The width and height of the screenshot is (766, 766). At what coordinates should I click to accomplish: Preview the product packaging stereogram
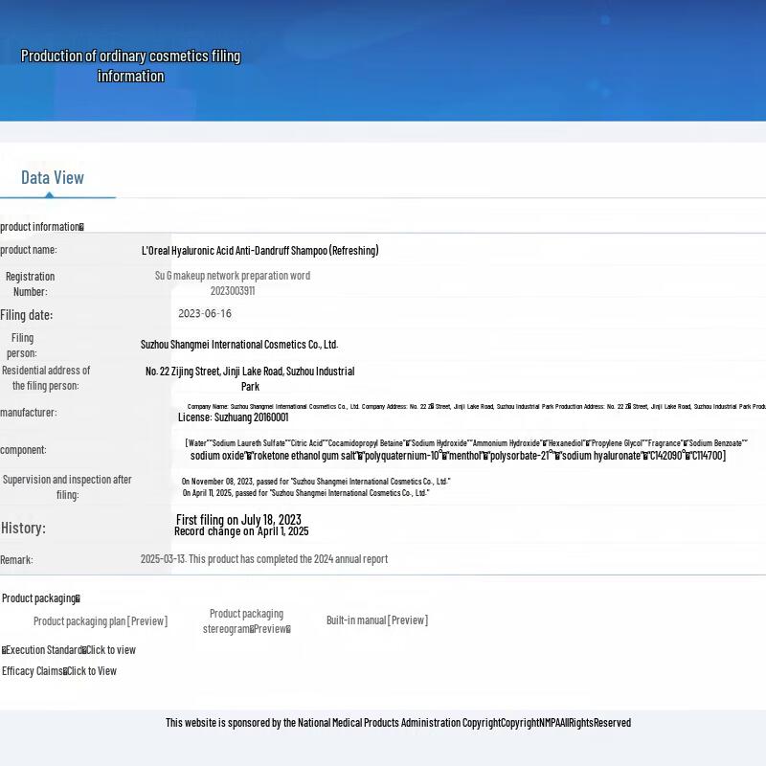[x=246, y=621]
